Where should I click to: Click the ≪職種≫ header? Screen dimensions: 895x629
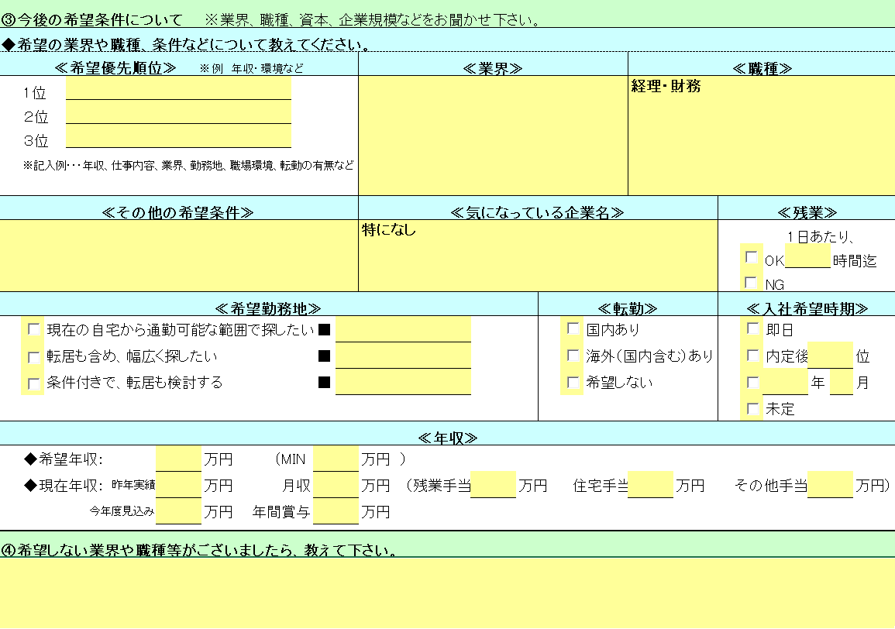762,68
